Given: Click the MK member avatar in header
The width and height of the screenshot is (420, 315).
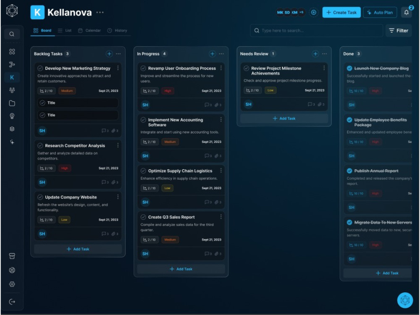Looking at the screenshot, I should (x=280, y=12).
